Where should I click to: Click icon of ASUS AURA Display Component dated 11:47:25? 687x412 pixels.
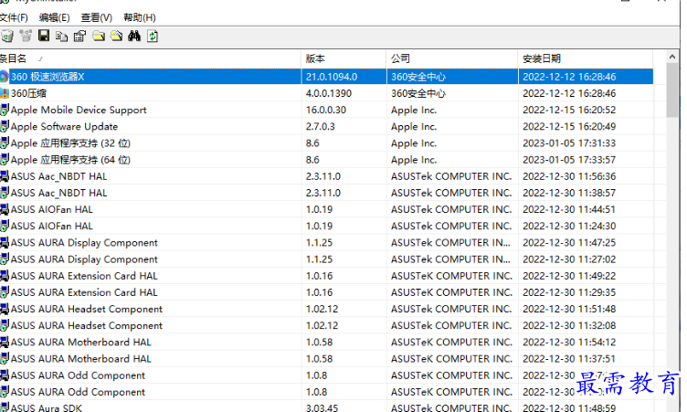point(4,243)
